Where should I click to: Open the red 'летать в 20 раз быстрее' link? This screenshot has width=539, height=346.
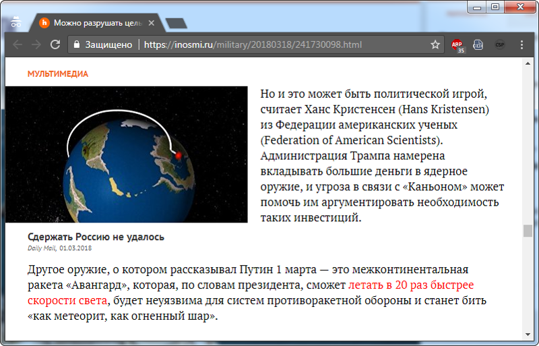tap(411, 285)
